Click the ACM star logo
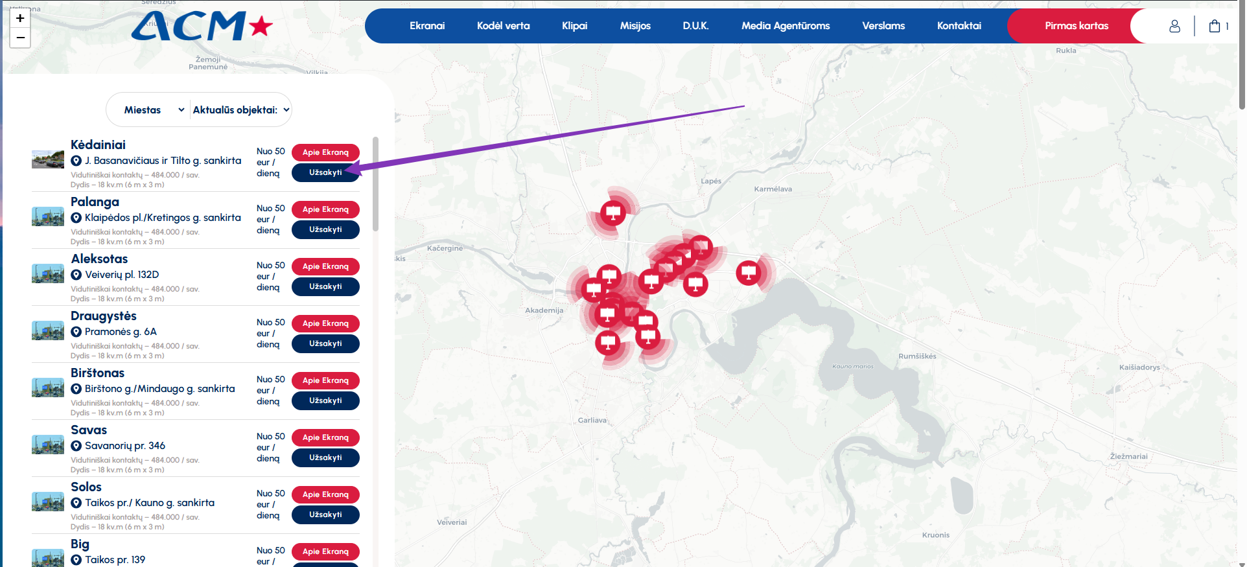1247x567 pixels. click(202, 27)
